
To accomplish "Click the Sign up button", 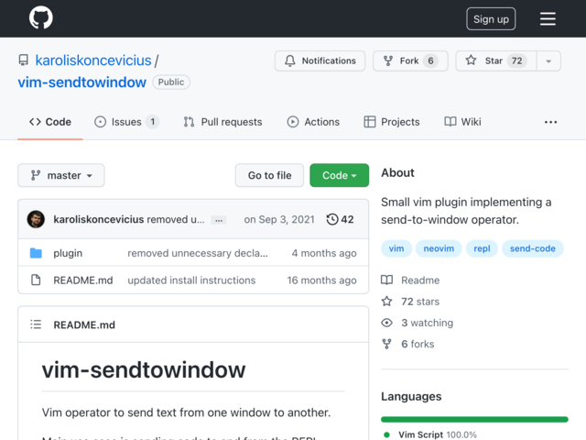I will (491, 18).
